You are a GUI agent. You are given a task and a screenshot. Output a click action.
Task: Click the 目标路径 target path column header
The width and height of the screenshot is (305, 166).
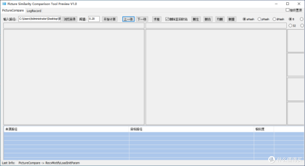click(x=191, y=129)
